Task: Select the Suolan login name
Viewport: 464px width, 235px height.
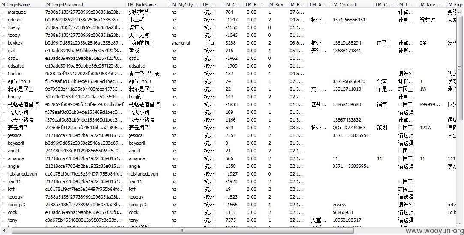Action: (x=15, y=74)
